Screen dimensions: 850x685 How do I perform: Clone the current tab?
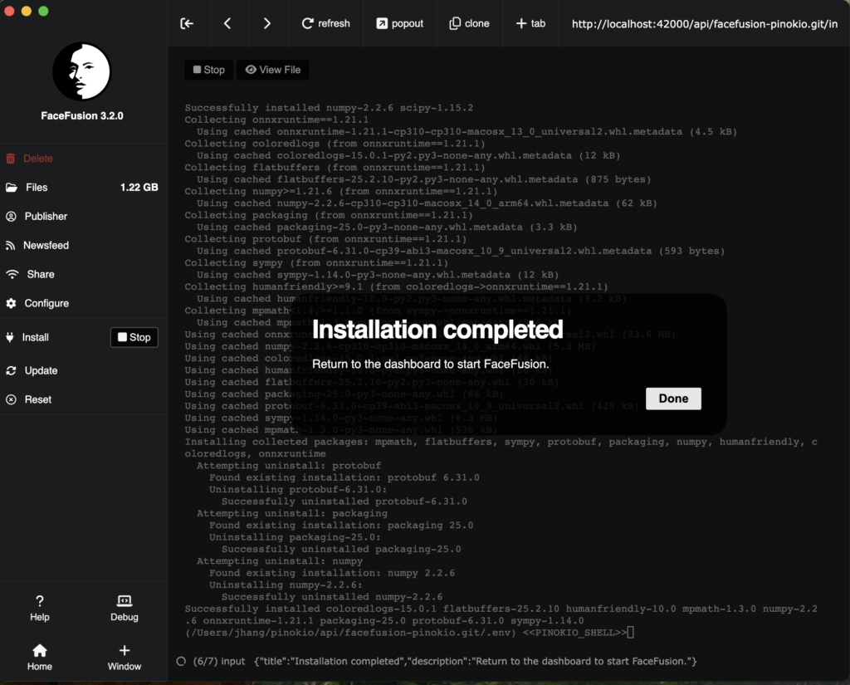(470, 23)
